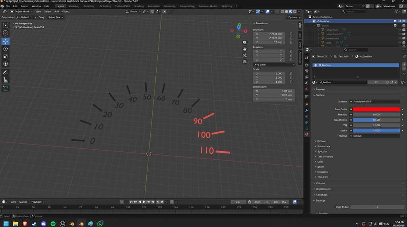Adjust the Roughness slider
The height and width of the screenshot is (227, 407).
tap(376, 120)
